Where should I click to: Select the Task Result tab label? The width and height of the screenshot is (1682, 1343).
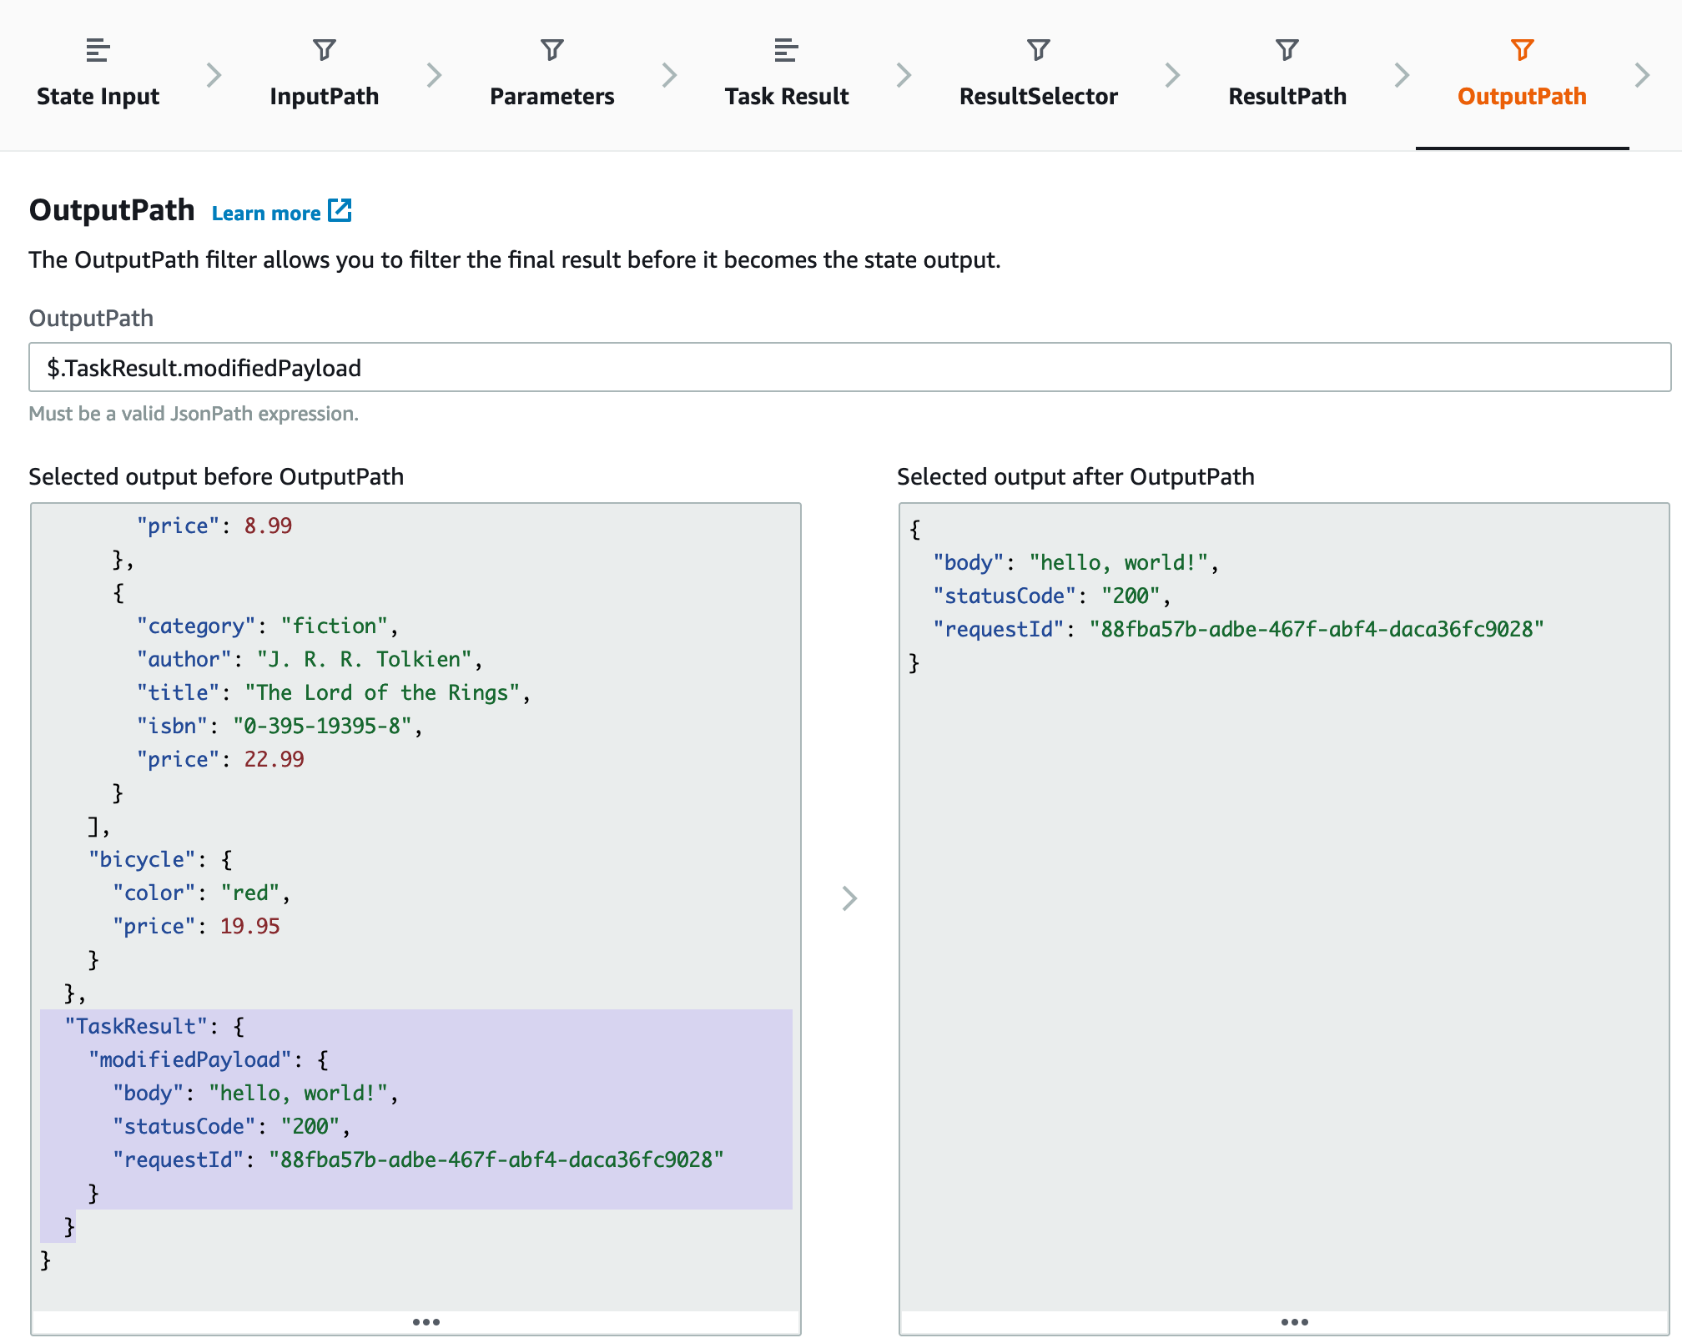coord(786,97)
